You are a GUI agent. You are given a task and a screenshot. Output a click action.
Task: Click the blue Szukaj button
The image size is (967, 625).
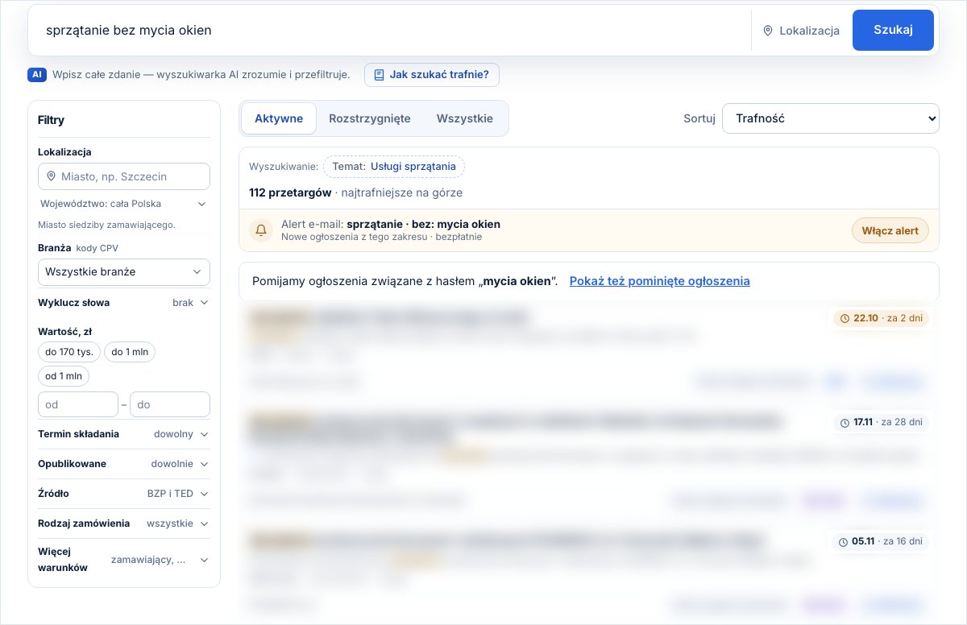pyautogui.click(x=893, y=30)
